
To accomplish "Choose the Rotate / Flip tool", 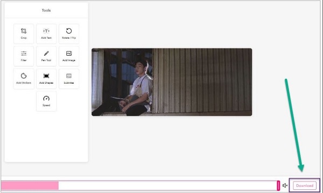I will (x=69, y=34).
